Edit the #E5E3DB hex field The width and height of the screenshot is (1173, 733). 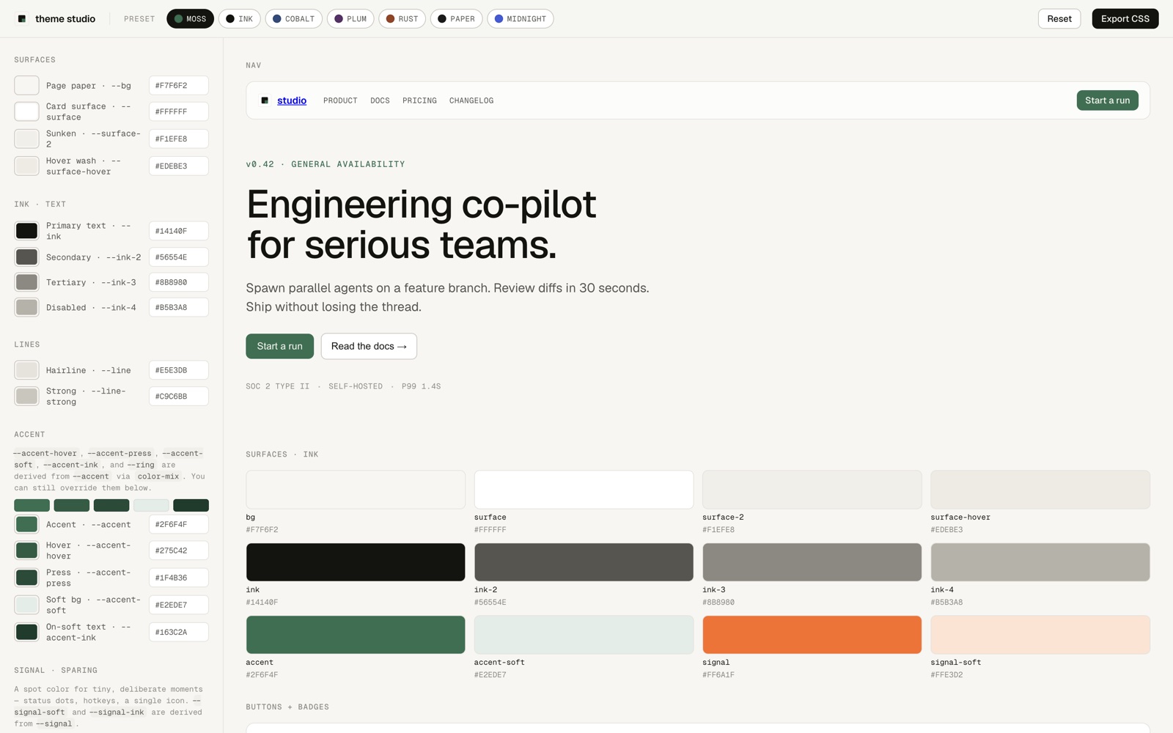click(179, 370)
